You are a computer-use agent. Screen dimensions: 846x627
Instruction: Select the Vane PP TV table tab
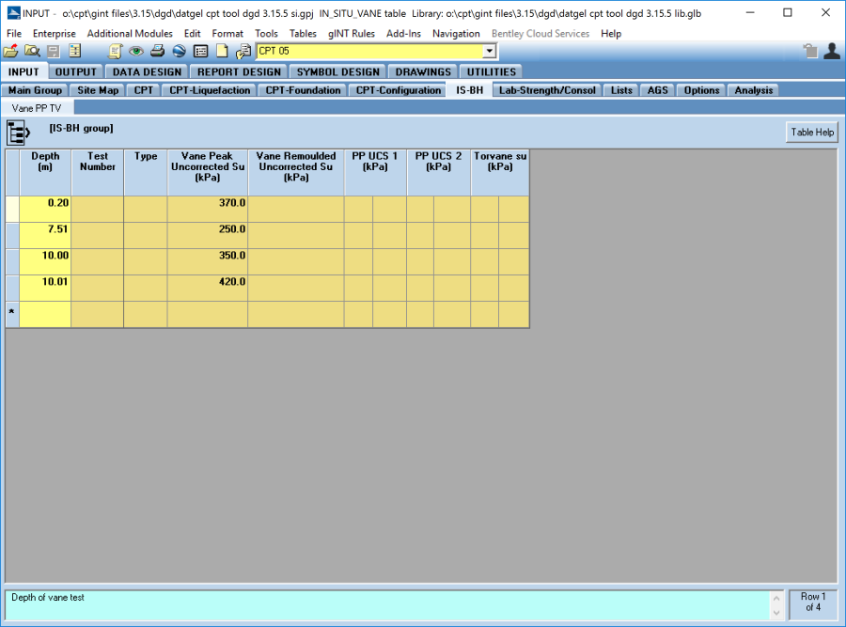pyautogui.click(x=37, y=108)
